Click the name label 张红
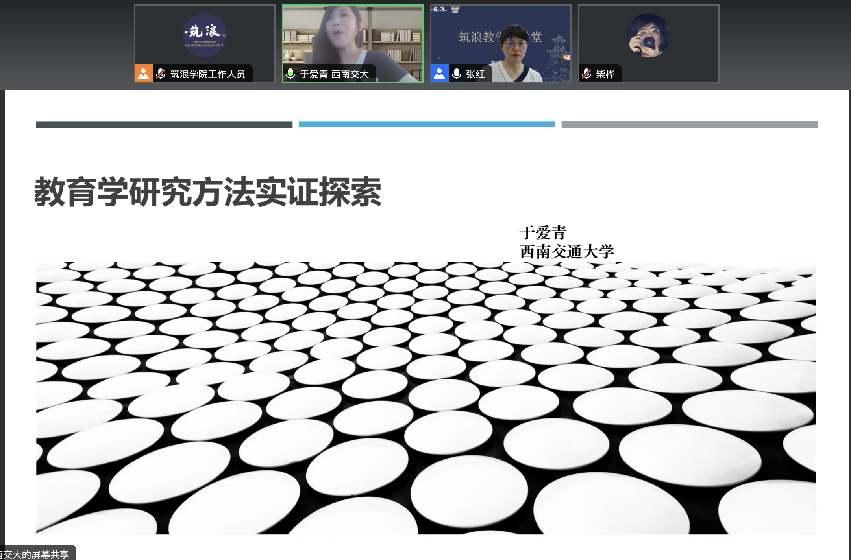This screenshot has height=560, width=851. click(475, 74)
